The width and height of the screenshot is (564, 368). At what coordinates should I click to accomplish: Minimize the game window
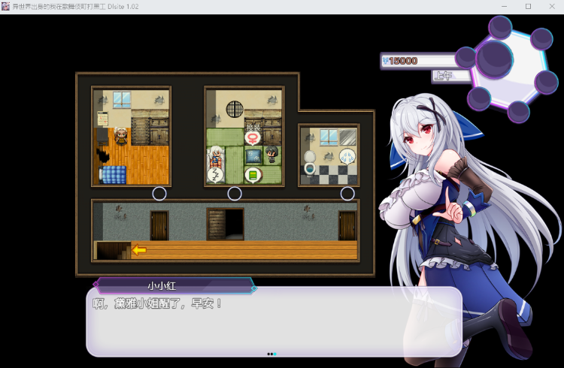coord(505,7)
